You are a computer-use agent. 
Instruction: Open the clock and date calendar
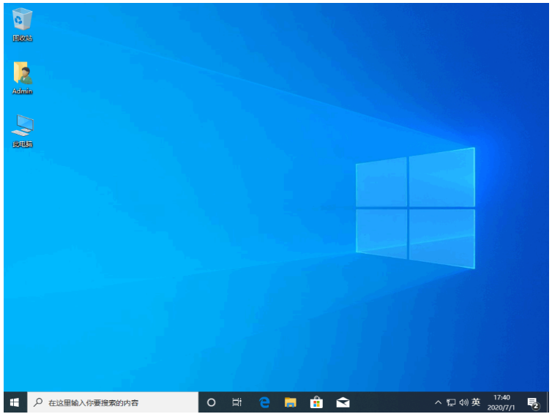pos(502,402)
